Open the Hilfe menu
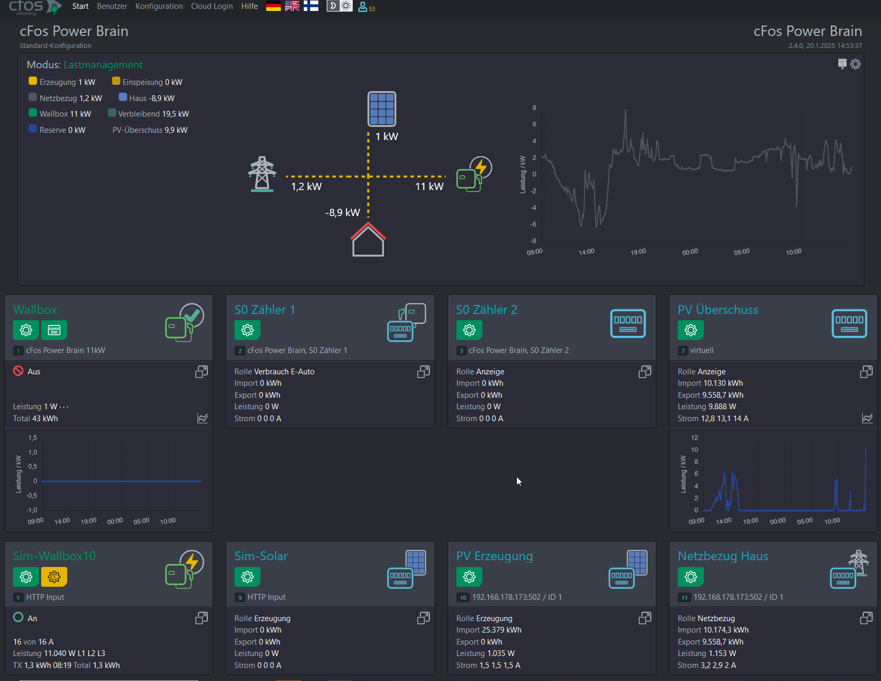This screenshot has width=881, height=681. pos(250,6)
